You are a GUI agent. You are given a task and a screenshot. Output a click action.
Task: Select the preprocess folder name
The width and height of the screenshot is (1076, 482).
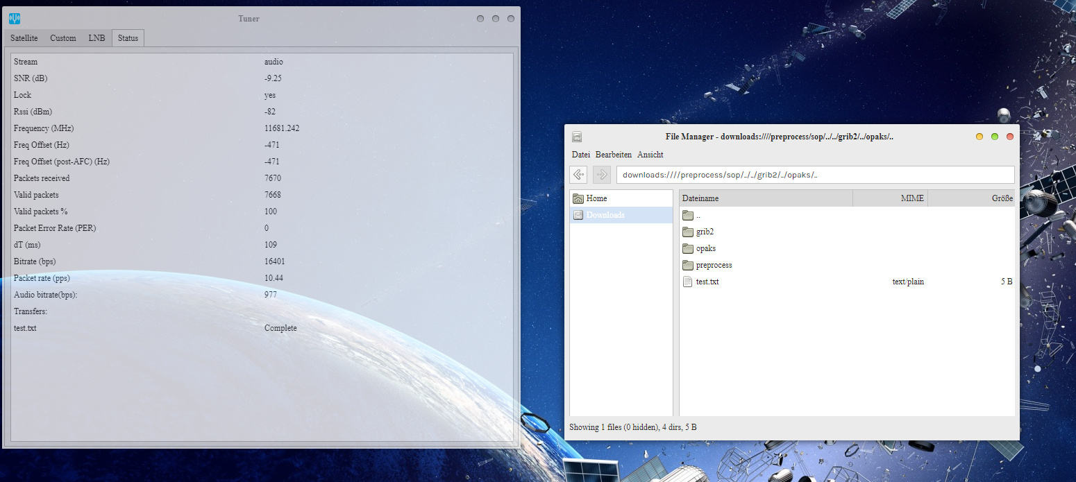click(x=714, y=265)
